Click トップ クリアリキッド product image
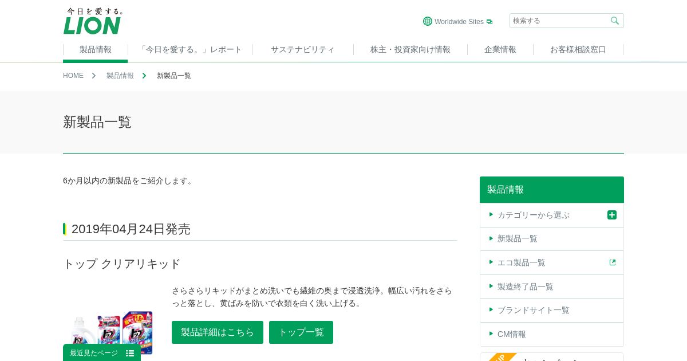This screenshot has height=361, width=687. point(110,332)
